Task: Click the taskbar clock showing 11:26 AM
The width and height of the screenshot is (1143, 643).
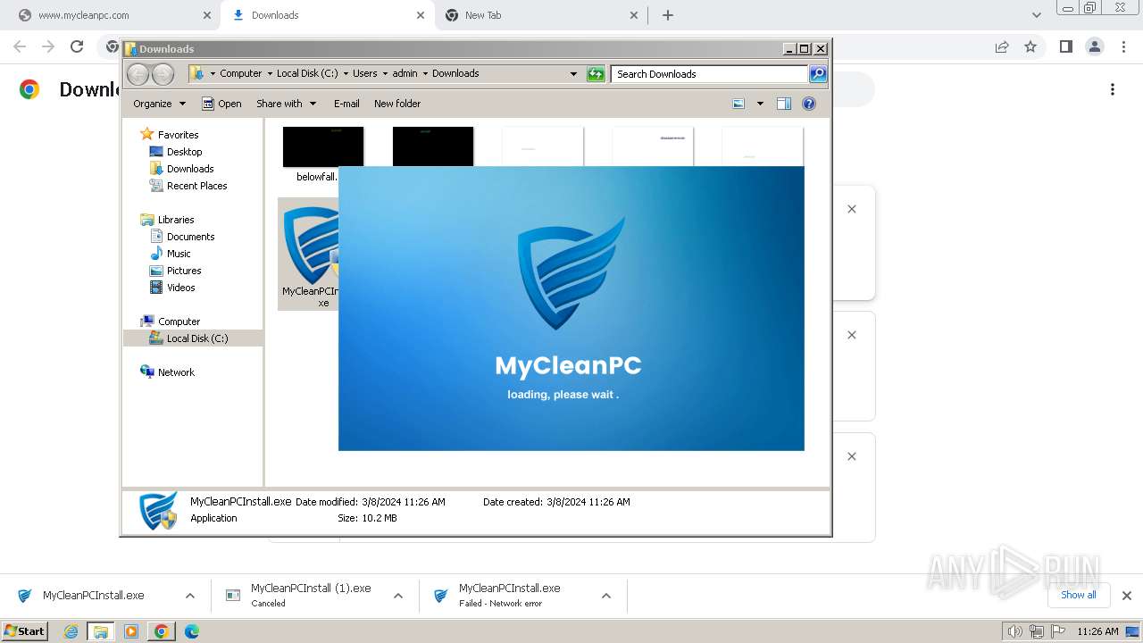Action: (x=1097, y=631)
